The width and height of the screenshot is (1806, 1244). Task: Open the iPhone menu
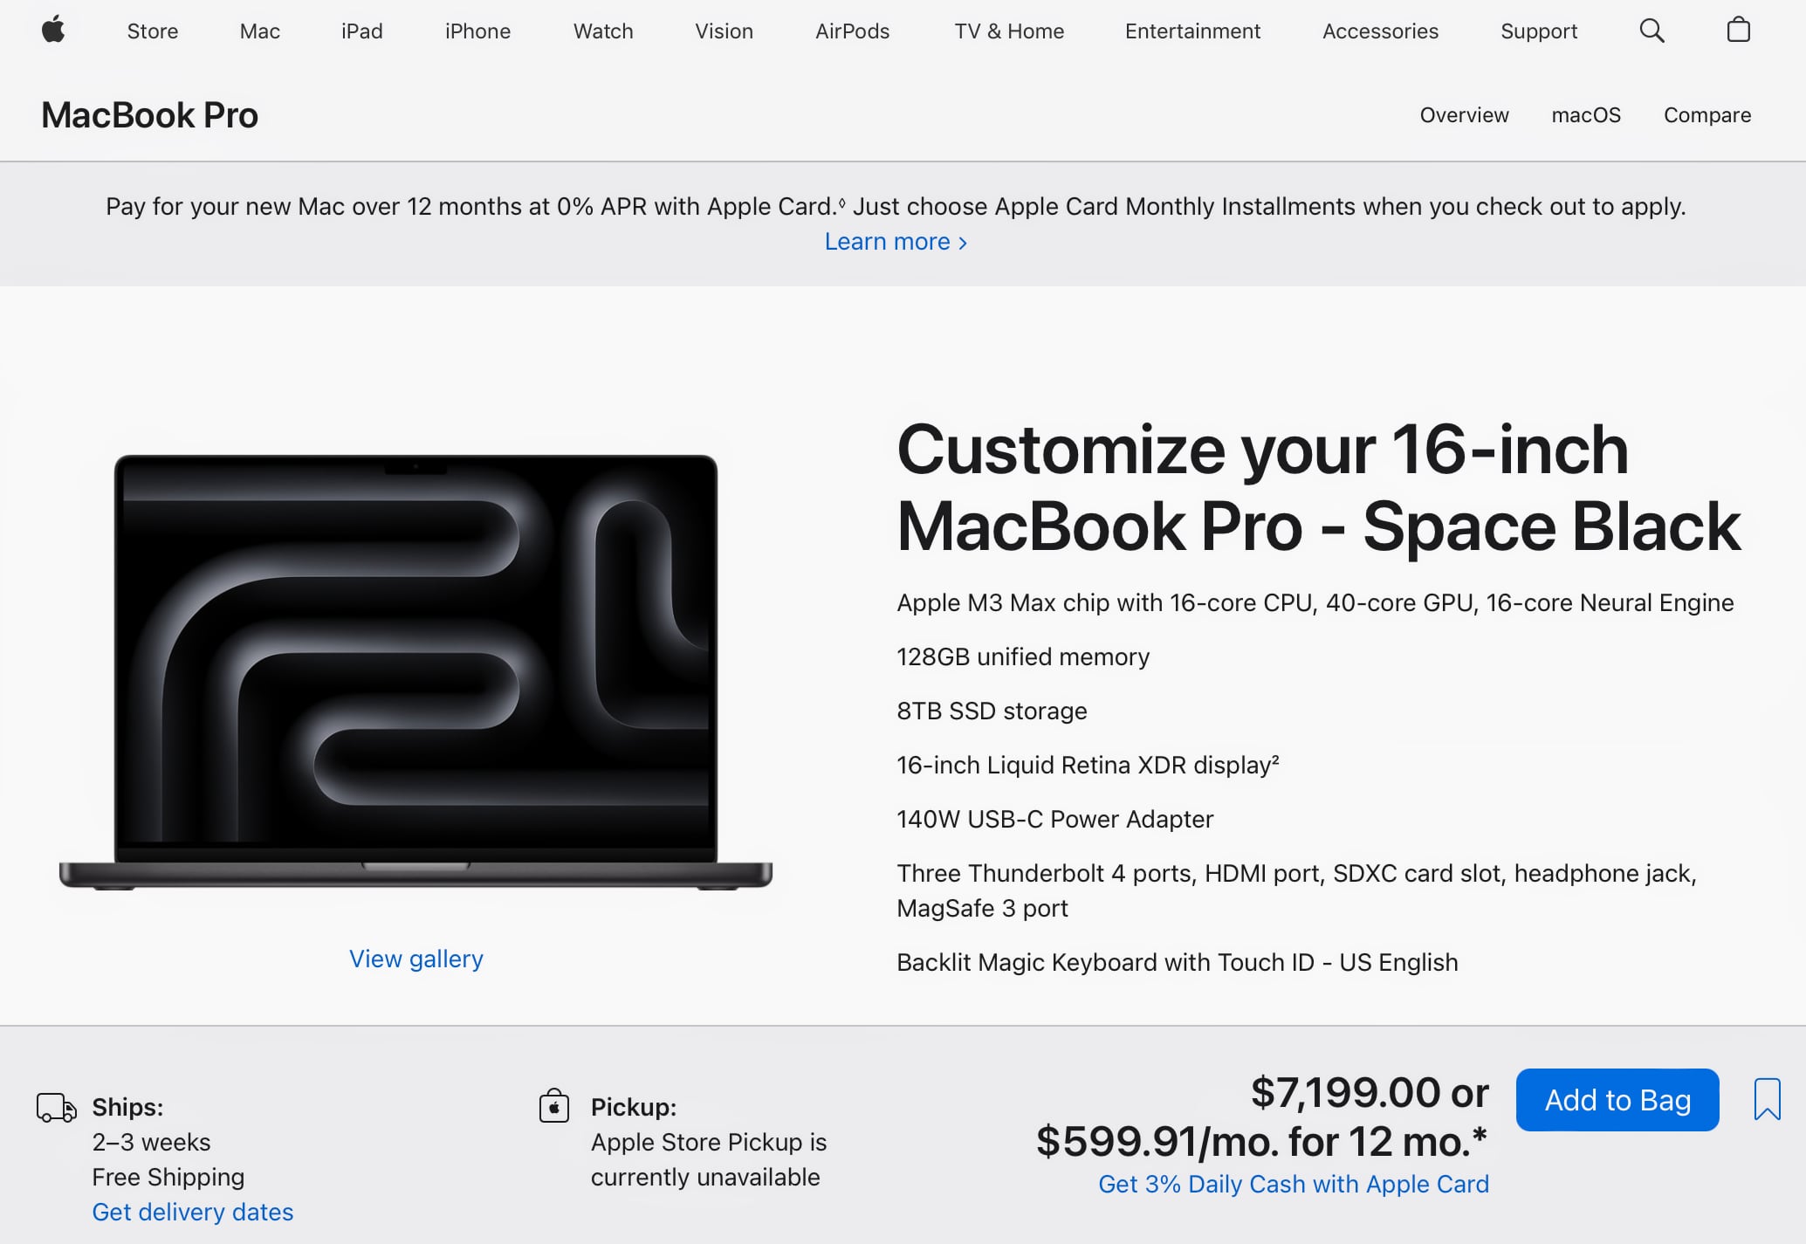(477, 31)
